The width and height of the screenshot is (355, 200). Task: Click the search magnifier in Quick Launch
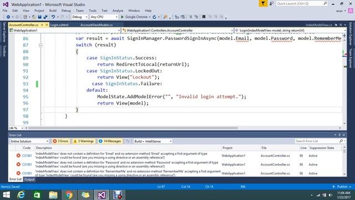(325, 3)
